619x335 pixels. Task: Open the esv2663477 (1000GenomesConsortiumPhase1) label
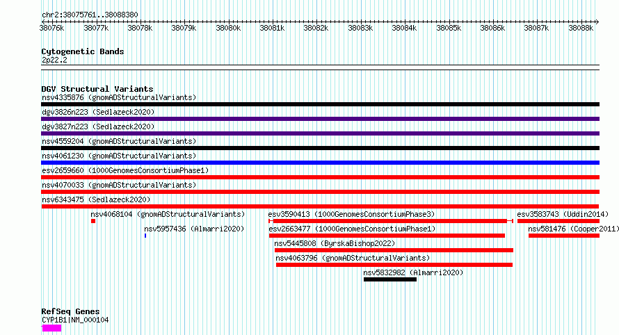[x=352, y=229]
